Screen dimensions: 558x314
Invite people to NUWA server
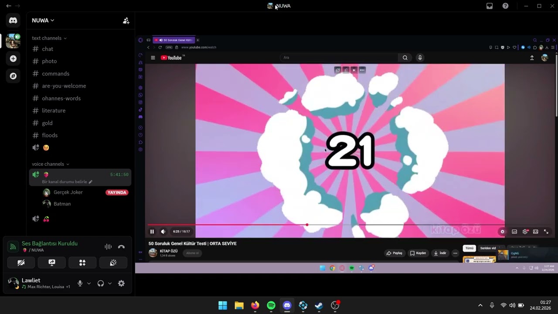[x=126, y=20]
